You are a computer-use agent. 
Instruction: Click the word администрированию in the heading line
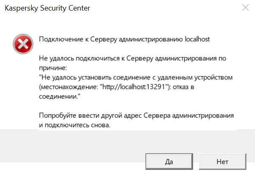pos(151,39)
